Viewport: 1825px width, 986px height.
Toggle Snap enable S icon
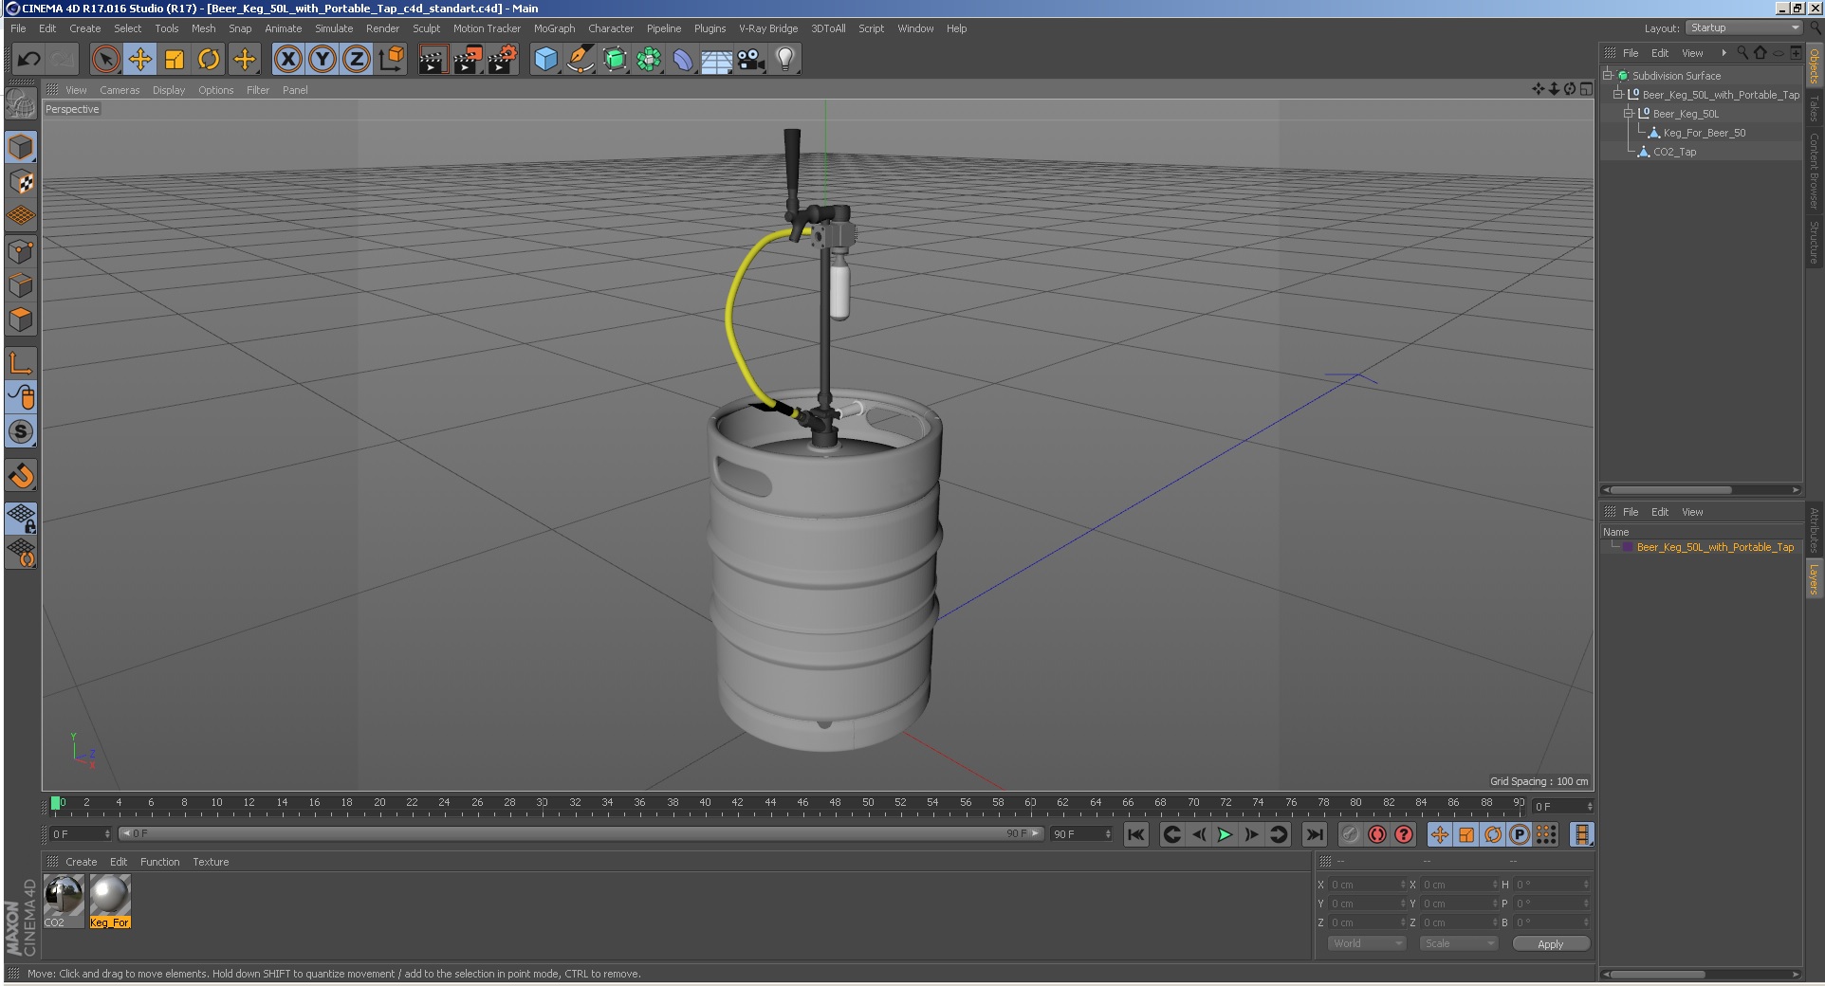click(x=21, y=431)
